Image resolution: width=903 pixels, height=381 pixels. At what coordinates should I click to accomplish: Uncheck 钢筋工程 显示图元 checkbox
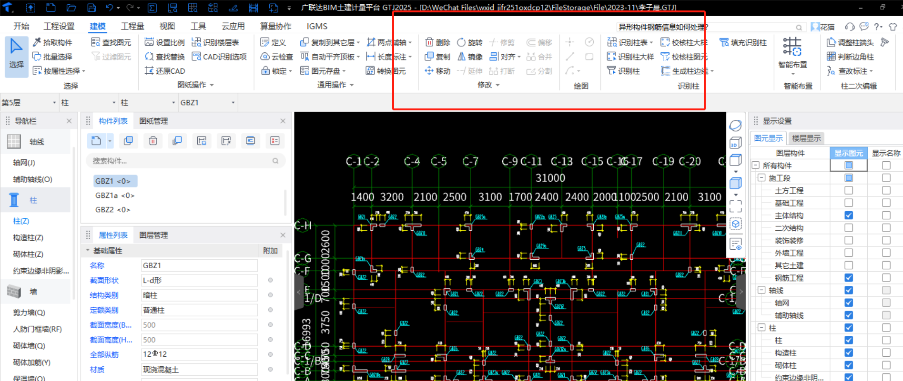[x=849, y=277]
